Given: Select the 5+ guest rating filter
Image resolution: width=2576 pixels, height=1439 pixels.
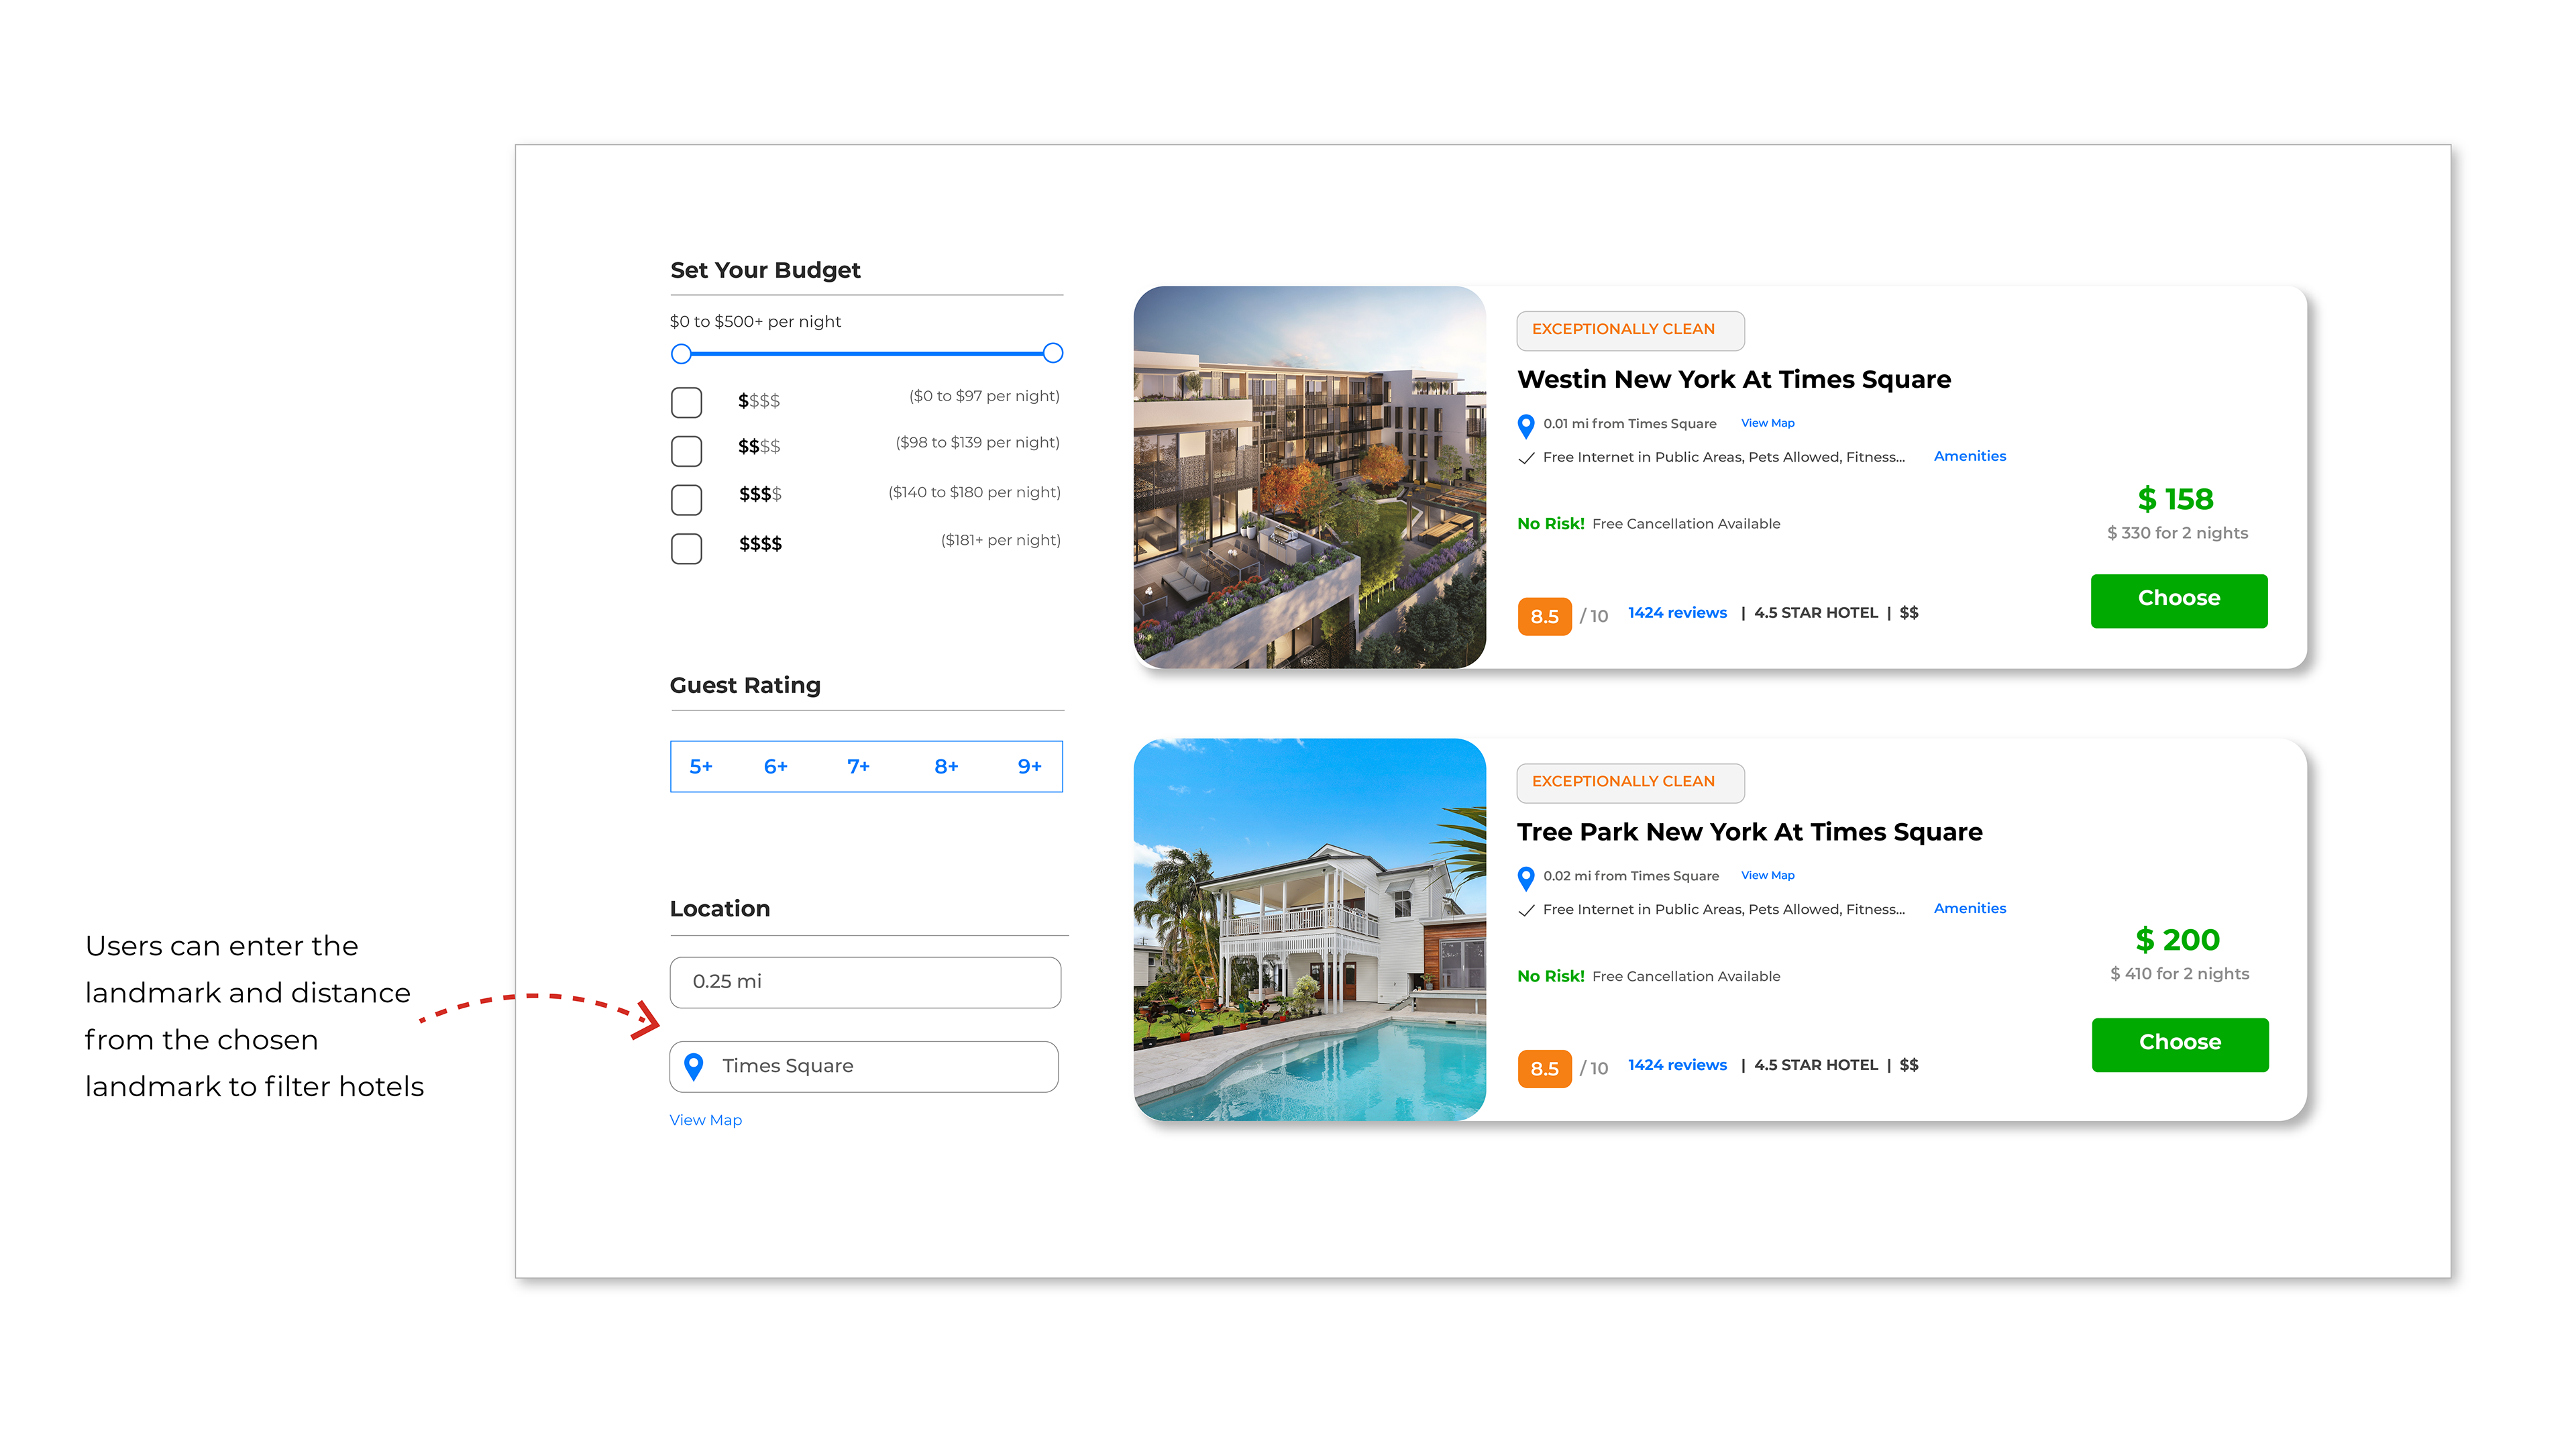Looking at the screenshot, I should (x=700, y=766).
